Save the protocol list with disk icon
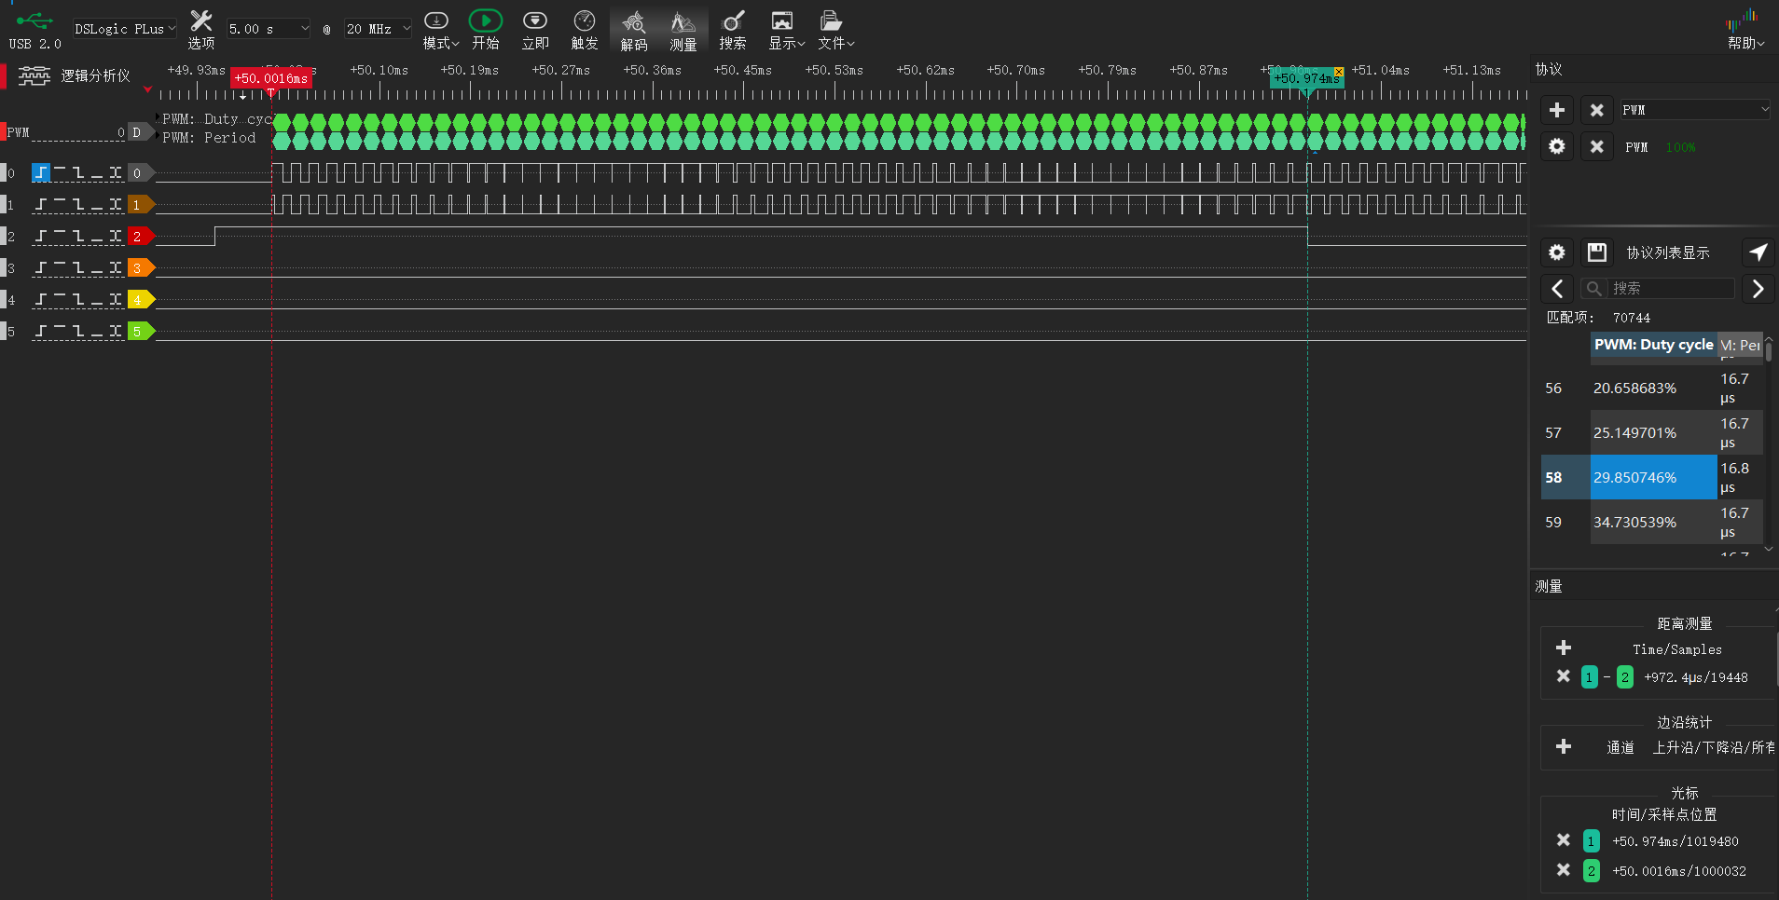This screenshot has height=900, width=1779. [1597, 252]
